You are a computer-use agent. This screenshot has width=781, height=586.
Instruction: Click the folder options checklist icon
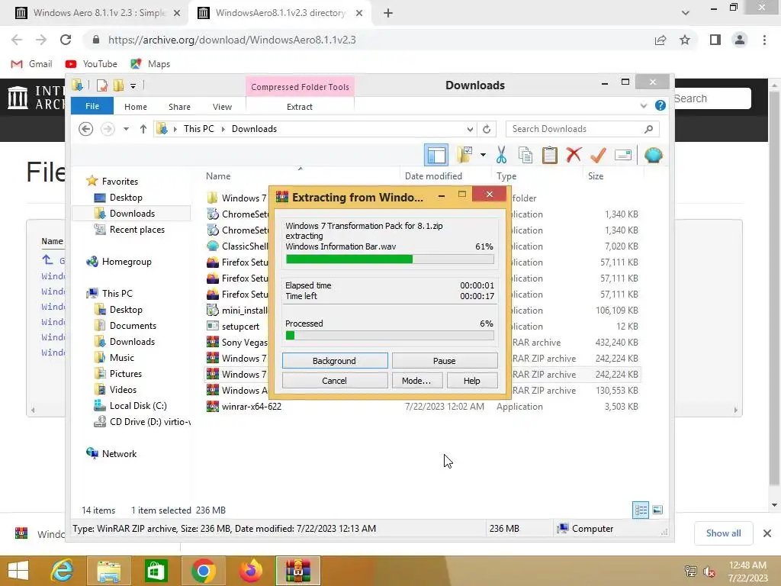point(464,155)
